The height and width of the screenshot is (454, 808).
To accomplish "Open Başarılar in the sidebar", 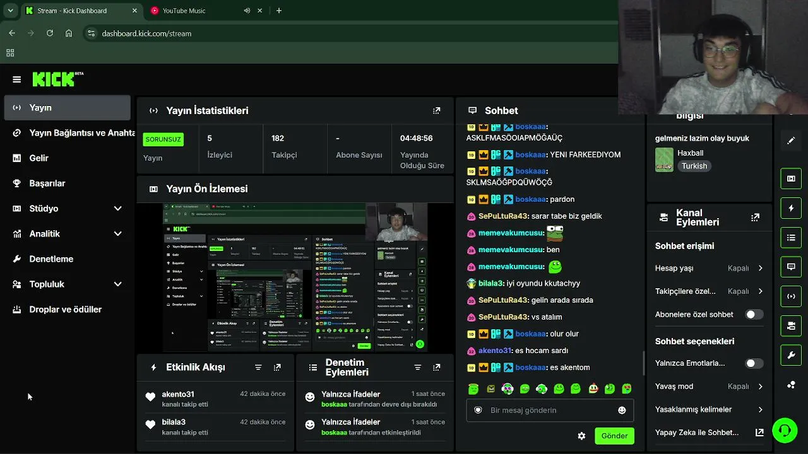I will click(68, 183).
